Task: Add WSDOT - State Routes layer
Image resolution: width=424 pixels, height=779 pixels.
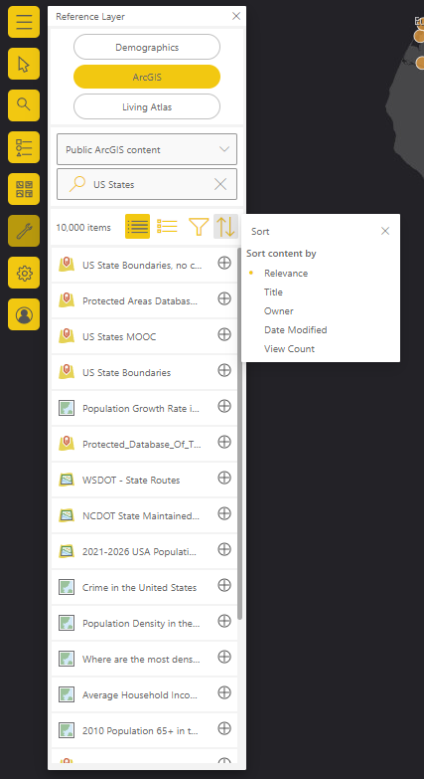Action: [224, 478]
